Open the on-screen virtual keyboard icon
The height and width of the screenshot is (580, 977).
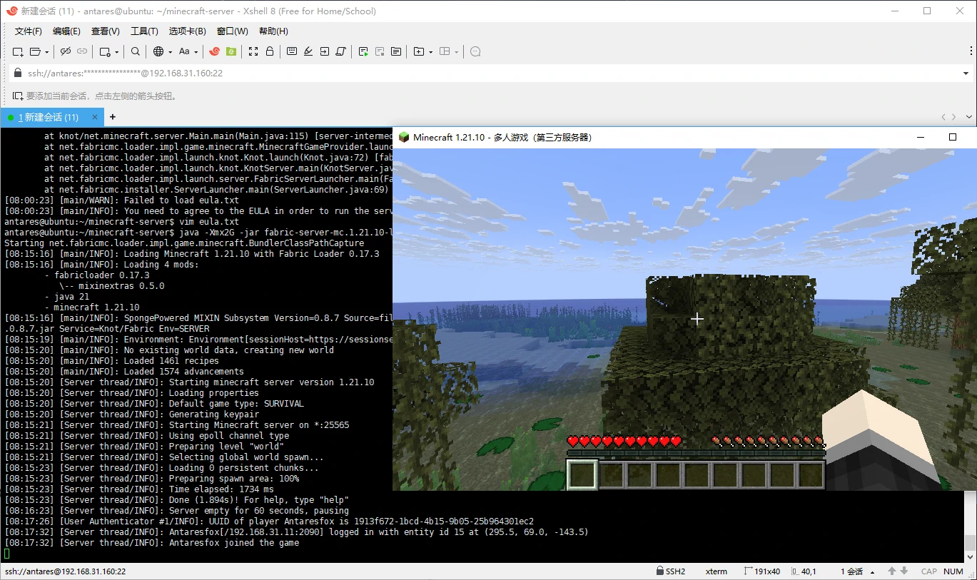(x=292, y=51)
